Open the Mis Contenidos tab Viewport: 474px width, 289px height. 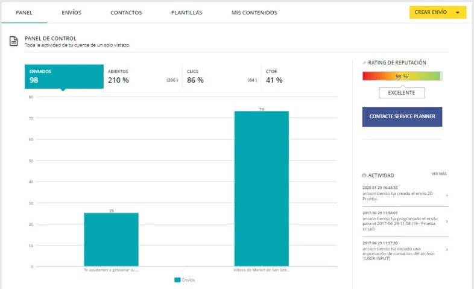click(254, 13)
